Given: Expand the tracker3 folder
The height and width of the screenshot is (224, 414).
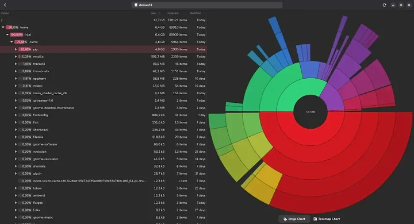Looking at the screenshot, I should 16,64.
